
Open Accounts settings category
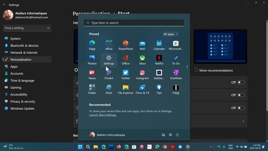27,73
